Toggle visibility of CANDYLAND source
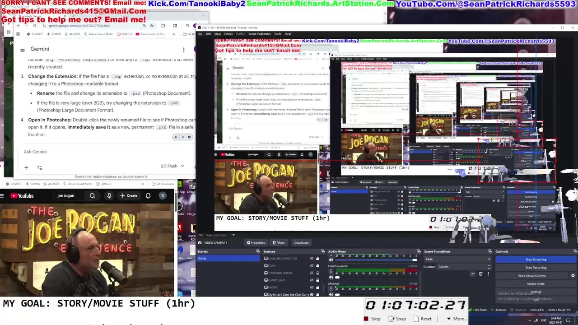The height and width of the screenshot is (325, 578). (x=312, y=280)
